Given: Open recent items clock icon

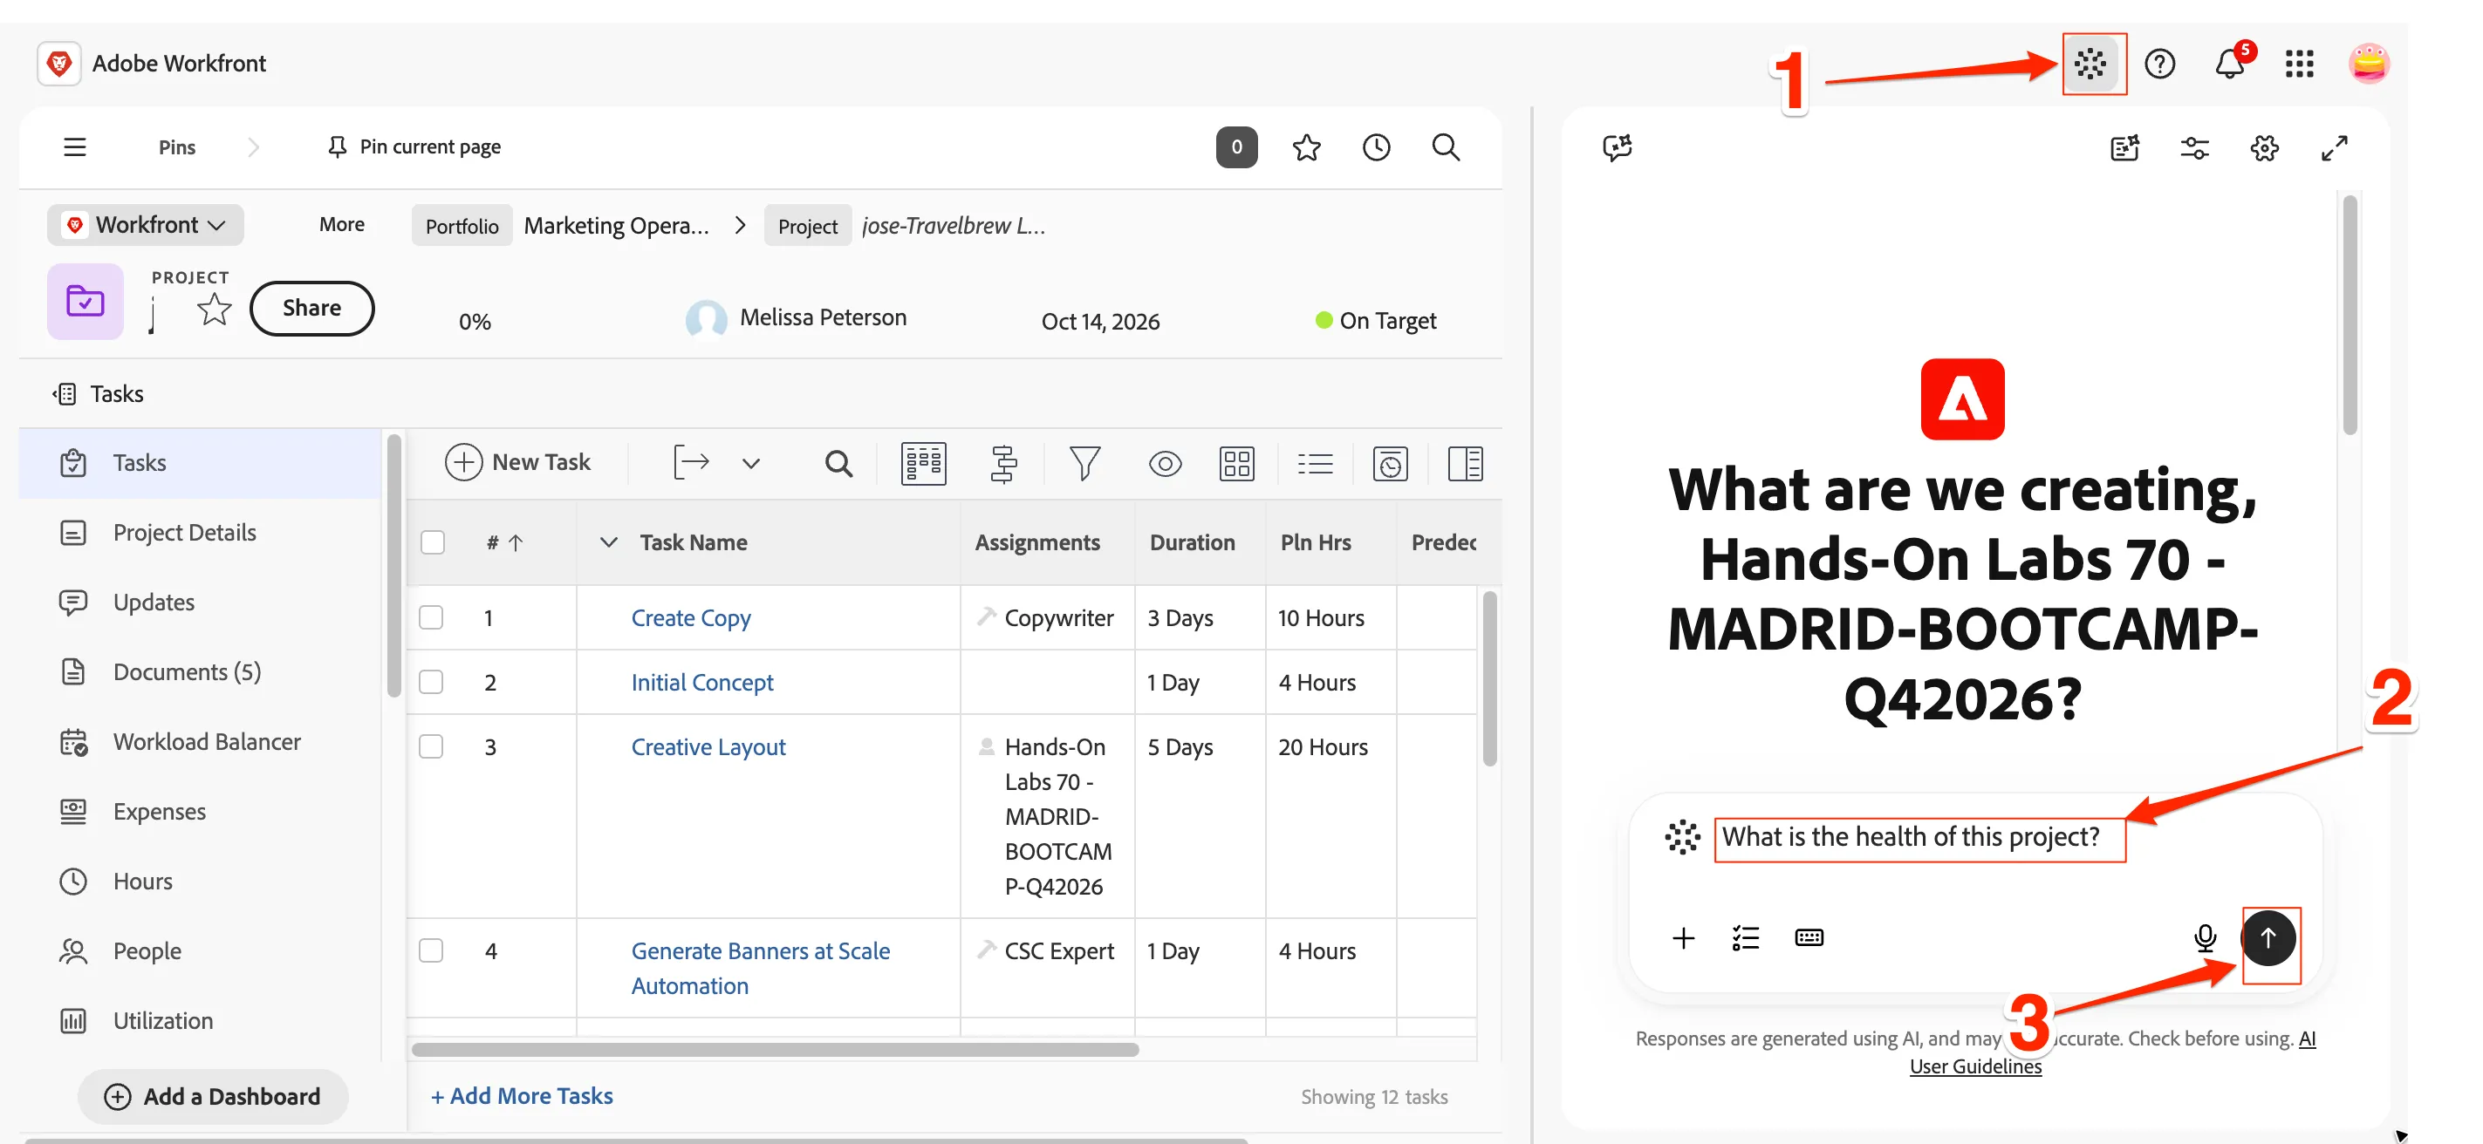Looking at the screenshot, I should tap(1376, 147).
